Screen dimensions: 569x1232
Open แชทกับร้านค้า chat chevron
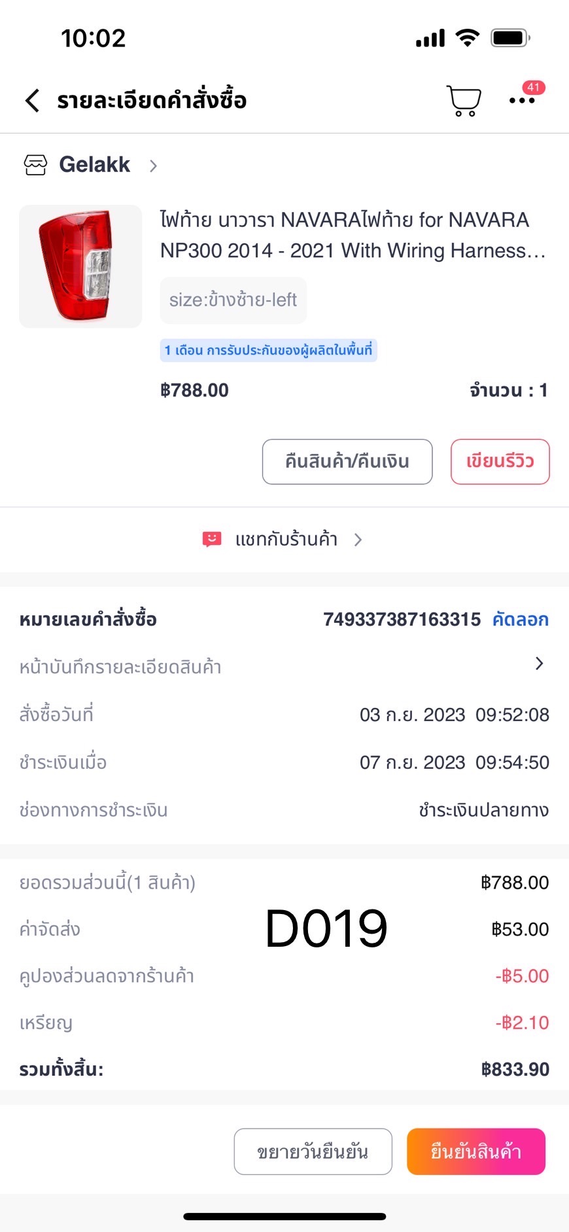coord(358,540)
